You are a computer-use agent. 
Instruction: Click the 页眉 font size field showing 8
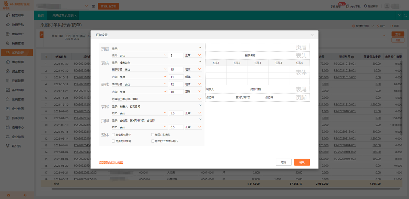(x=176, y=55)
